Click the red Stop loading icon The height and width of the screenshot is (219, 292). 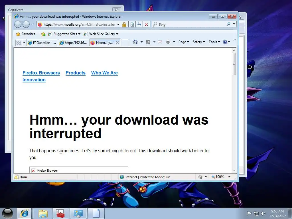(146, 25)
